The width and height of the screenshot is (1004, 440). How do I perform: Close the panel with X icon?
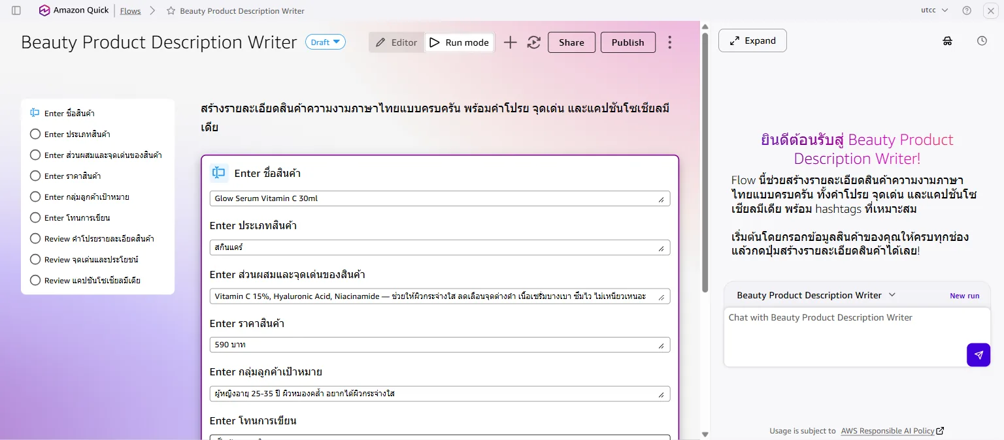pos(990,10)
